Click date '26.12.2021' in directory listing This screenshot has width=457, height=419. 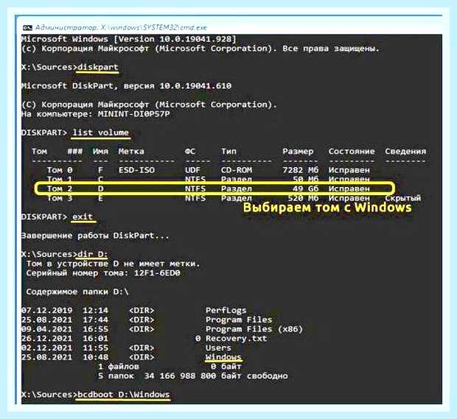point(46,339)
